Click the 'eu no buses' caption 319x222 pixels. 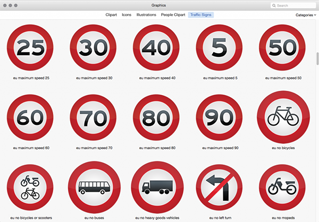pyautogui.click(x=94, y=218)
